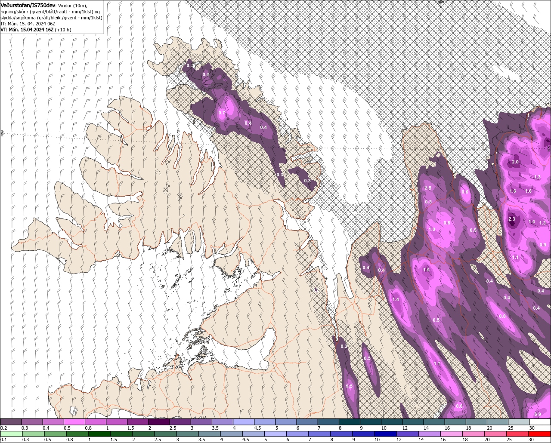Click the 30 label under the snow scale

click(532, 428)
